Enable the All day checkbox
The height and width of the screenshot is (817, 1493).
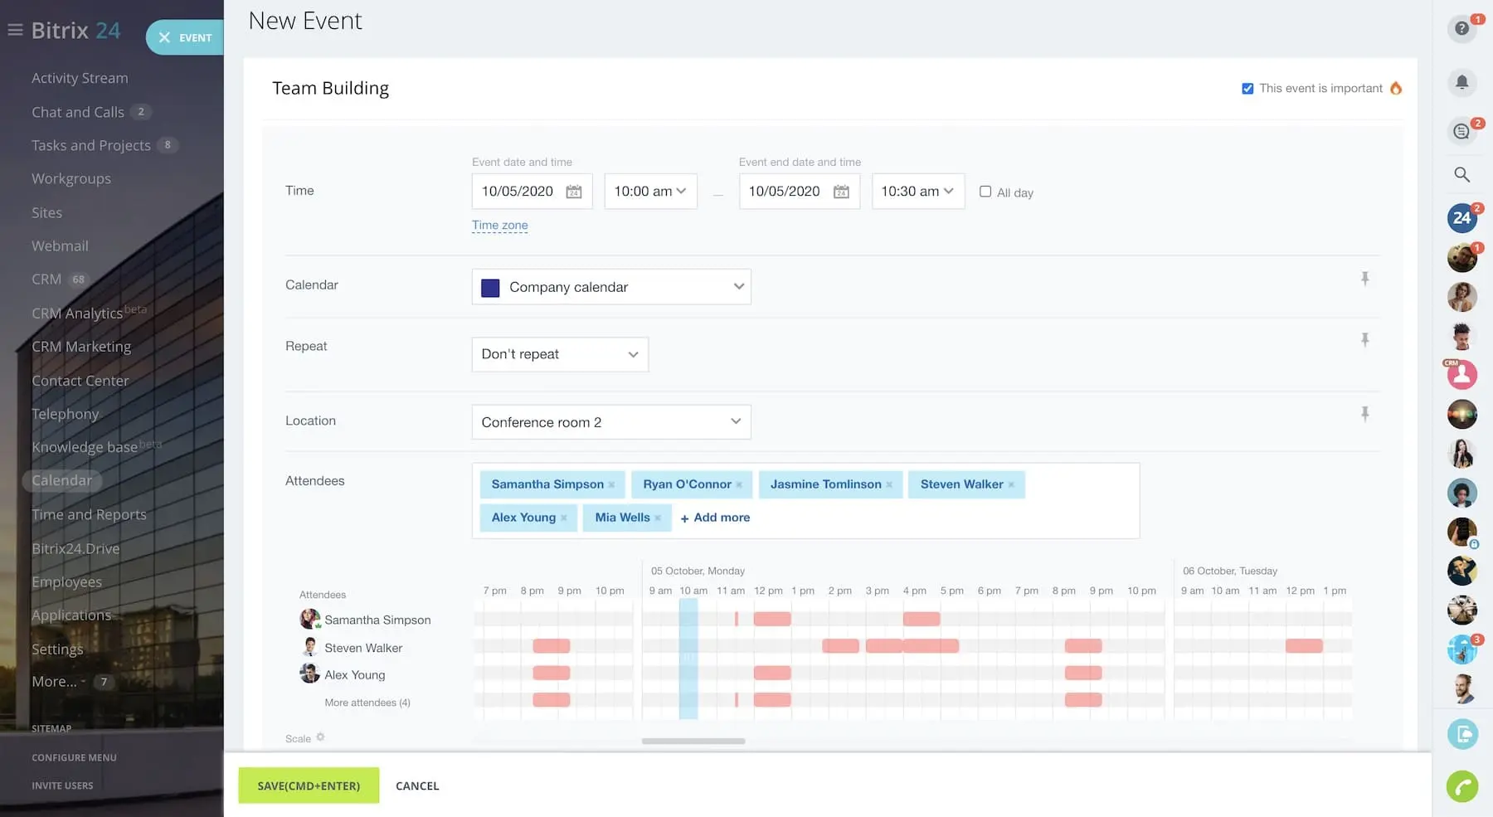tap(985, 192)
